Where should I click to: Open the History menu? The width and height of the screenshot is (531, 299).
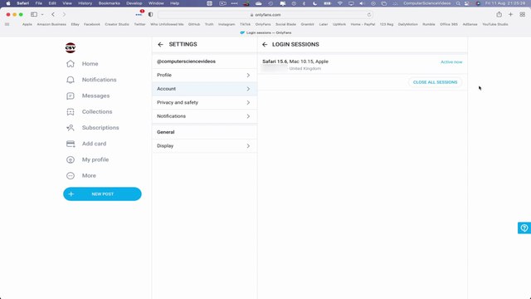point(85,3)
